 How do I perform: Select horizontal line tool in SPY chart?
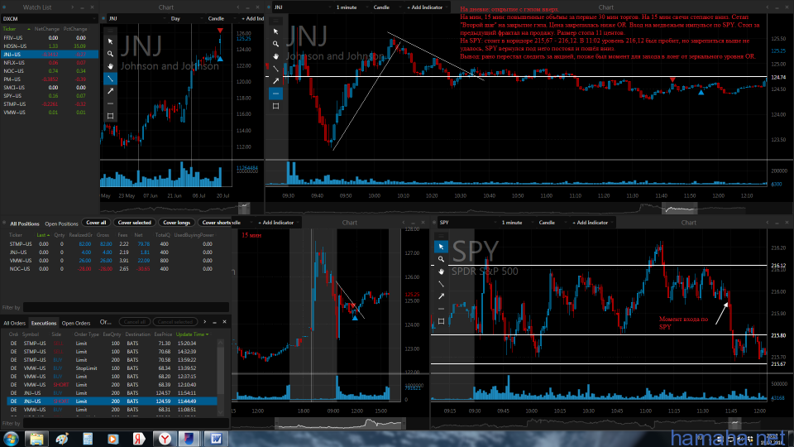pos(441,309)
